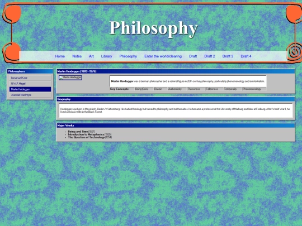Click the Philosophers sidebar header
Viewport: 302px width, 226px height.
coord(30,71)
